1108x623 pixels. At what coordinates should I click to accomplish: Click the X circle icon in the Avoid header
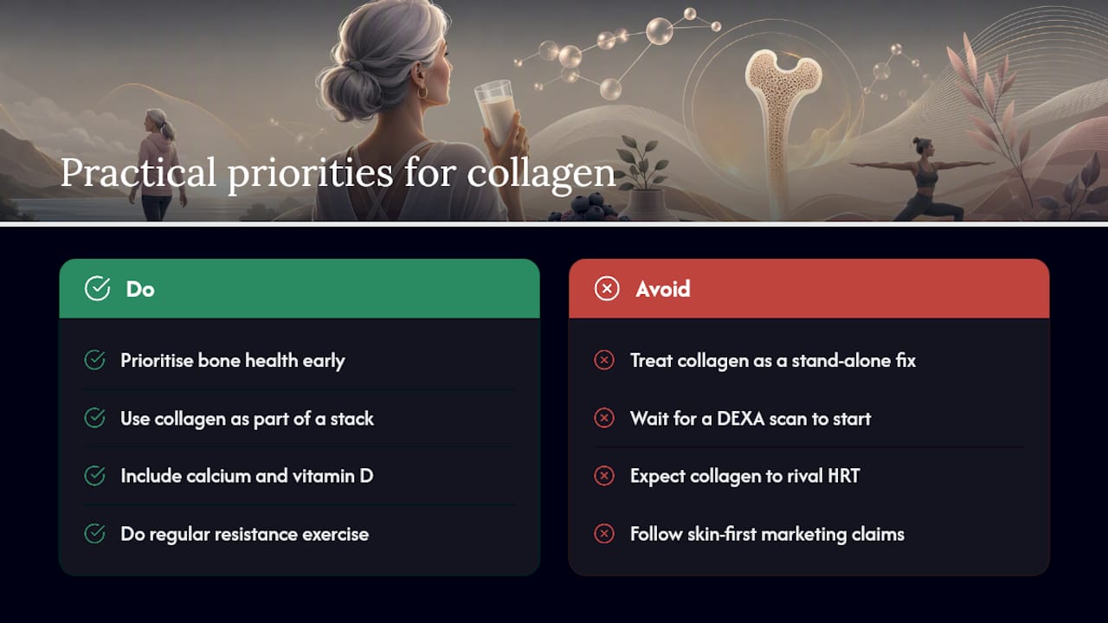point(607,289)
